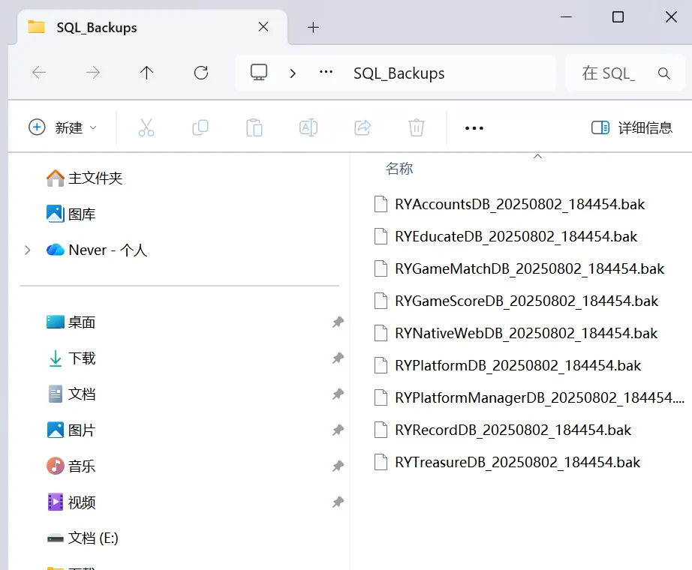Click pin icon next to 音乐
The width and height of the screenshot is (692, 570).
(338, 466)
